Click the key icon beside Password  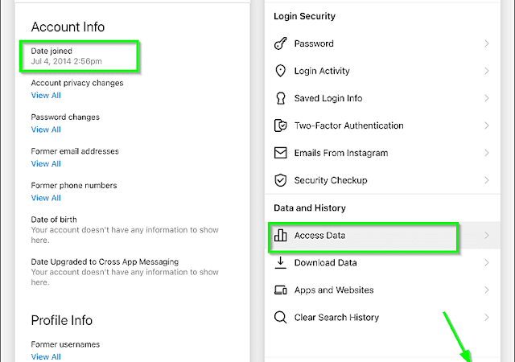(281, 43)
